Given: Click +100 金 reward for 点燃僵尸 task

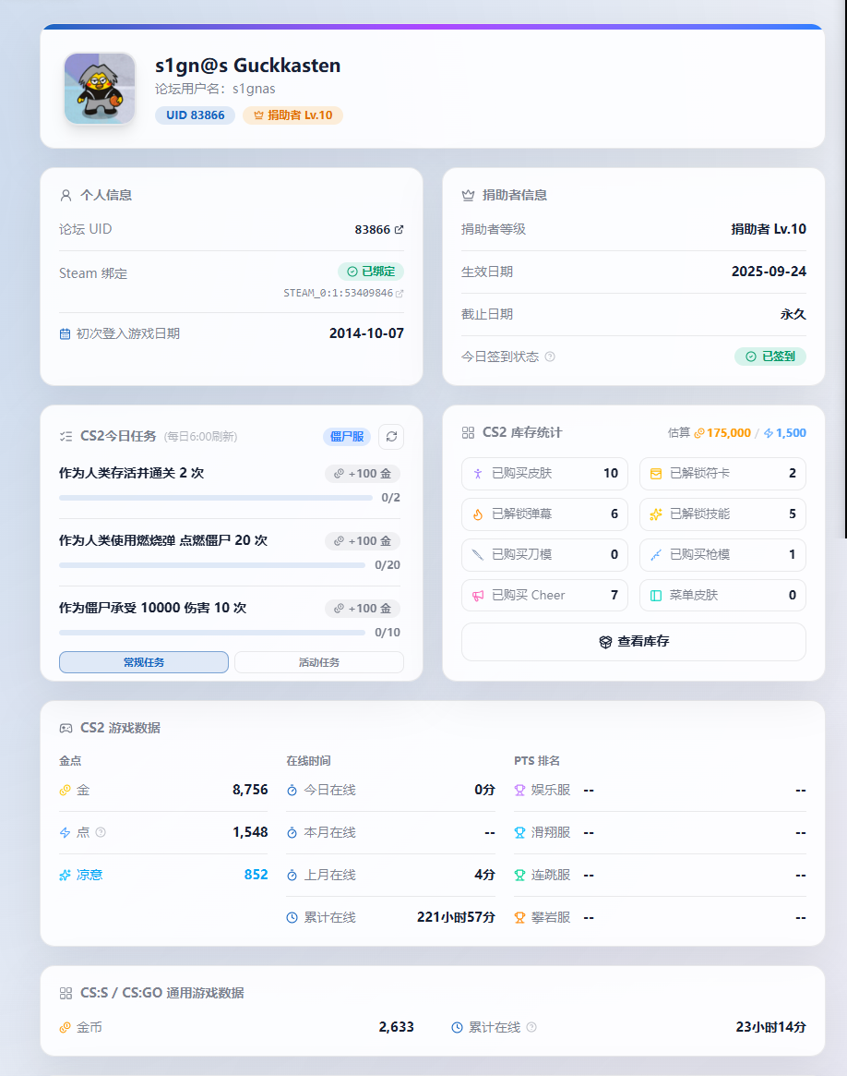Looking at the screenshot, I should pyautogui.click(x=363, y=540).
